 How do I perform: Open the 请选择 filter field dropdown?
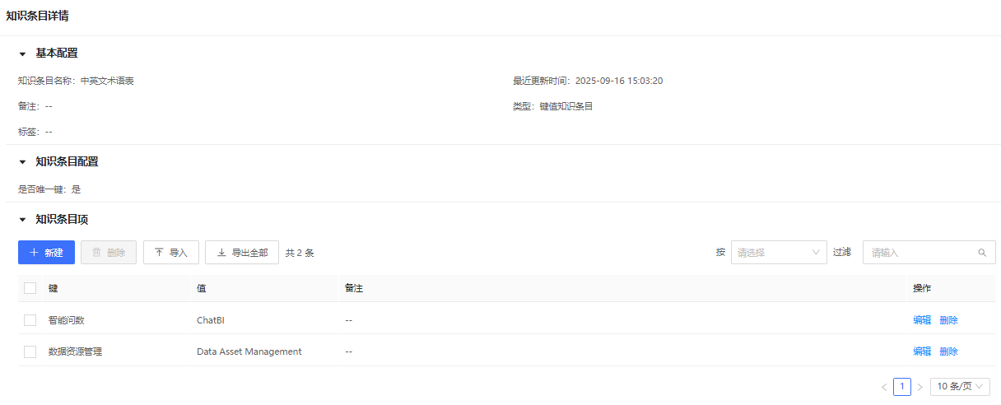coord(778,253)
